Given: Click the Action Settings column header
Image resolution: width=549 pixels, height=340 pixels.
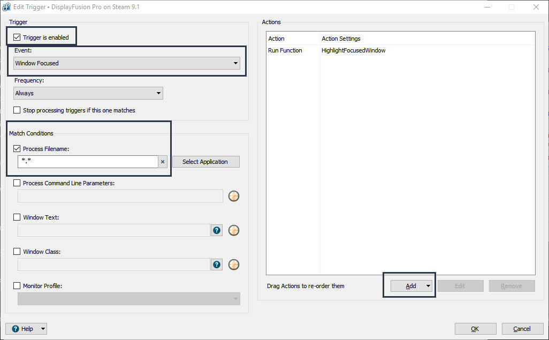Looking at the screenshot, I should [x=341, y=39].
